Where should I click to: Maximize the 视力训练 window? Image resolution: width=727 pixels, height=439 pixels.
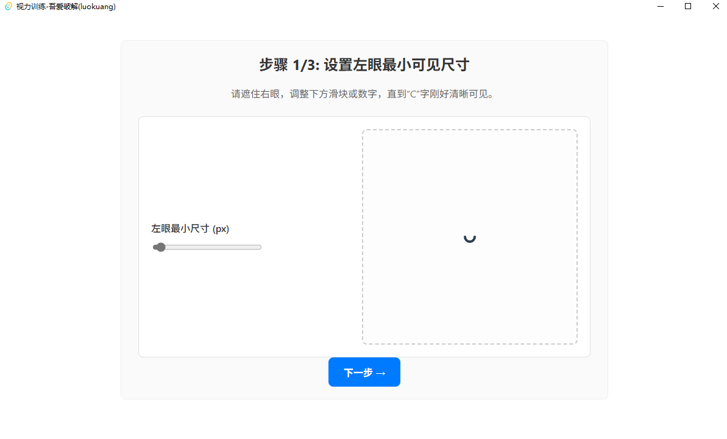(688, 7)
